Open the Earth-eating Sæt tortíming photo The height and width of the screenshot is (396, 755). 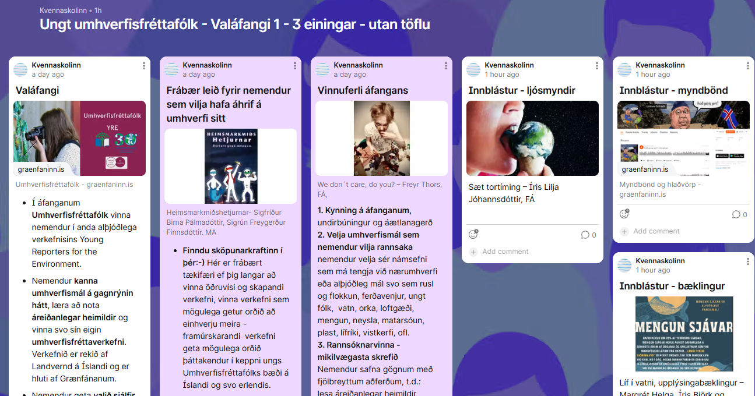[x=532, y=139]
